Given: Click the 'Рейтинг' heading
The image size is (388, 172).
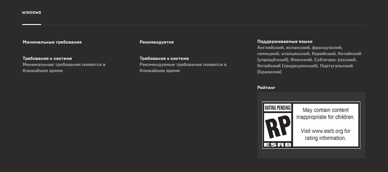Looking at the screenshot, I should pos(266,87).
